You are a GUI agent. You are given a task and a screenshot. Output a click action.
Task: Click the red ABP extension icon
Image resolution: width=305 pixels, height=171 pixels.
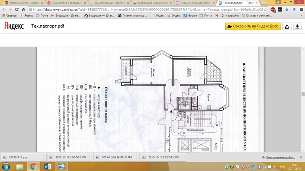(x=273, y=9)
